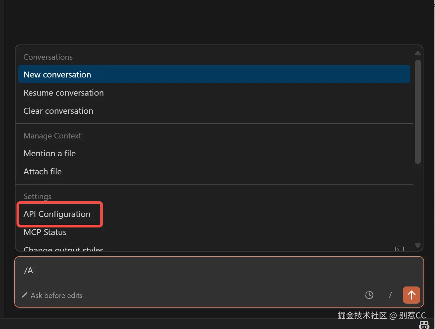Select Clear conversation
The width and height of the screenshot is (435, 329).
pyautogui.click(x=58, y=111)
